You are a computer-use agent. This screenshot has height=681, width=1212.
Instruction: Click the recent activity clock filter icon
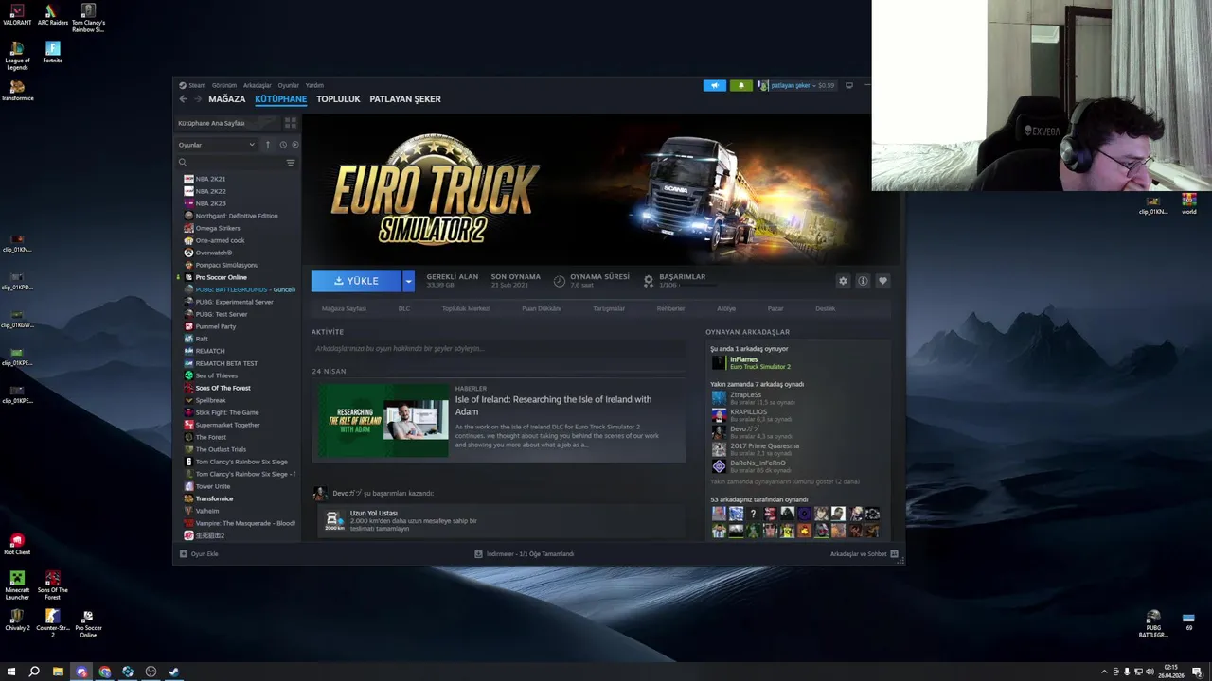click(x=282, y=145)
